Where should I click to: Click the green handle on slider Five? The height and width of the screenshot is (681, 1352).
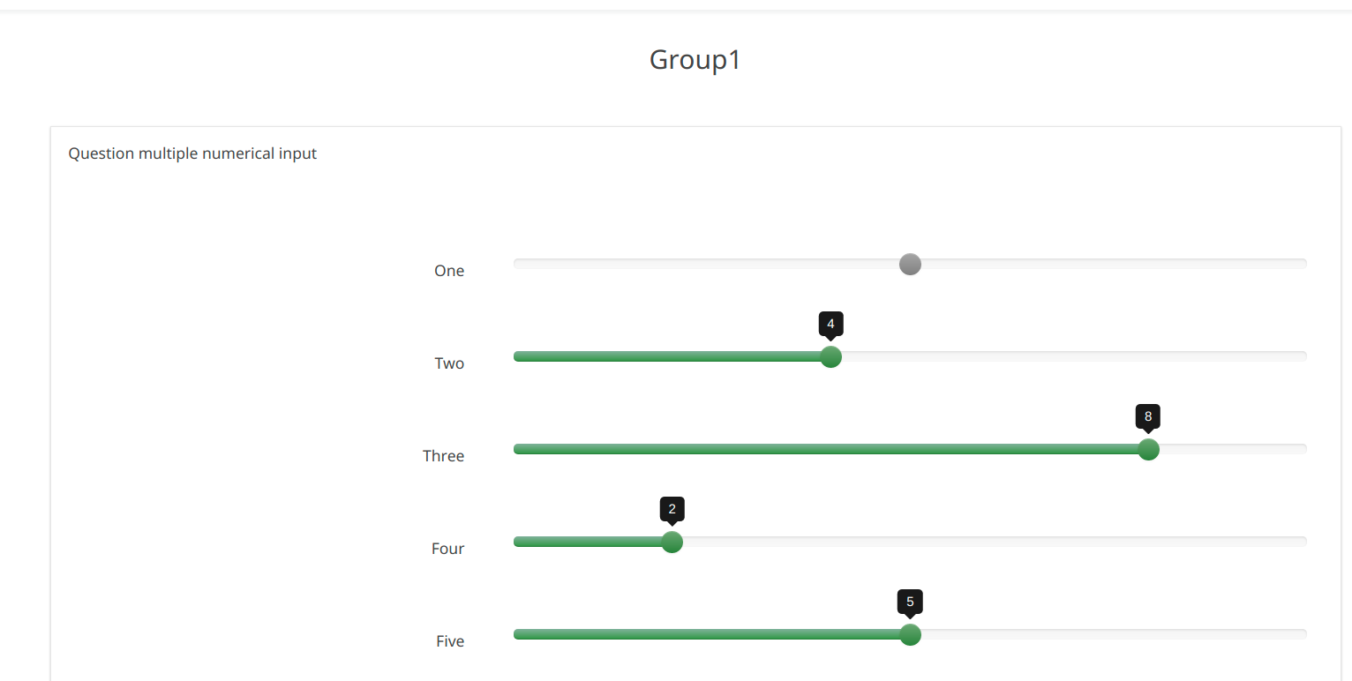(x=910, y=635)
